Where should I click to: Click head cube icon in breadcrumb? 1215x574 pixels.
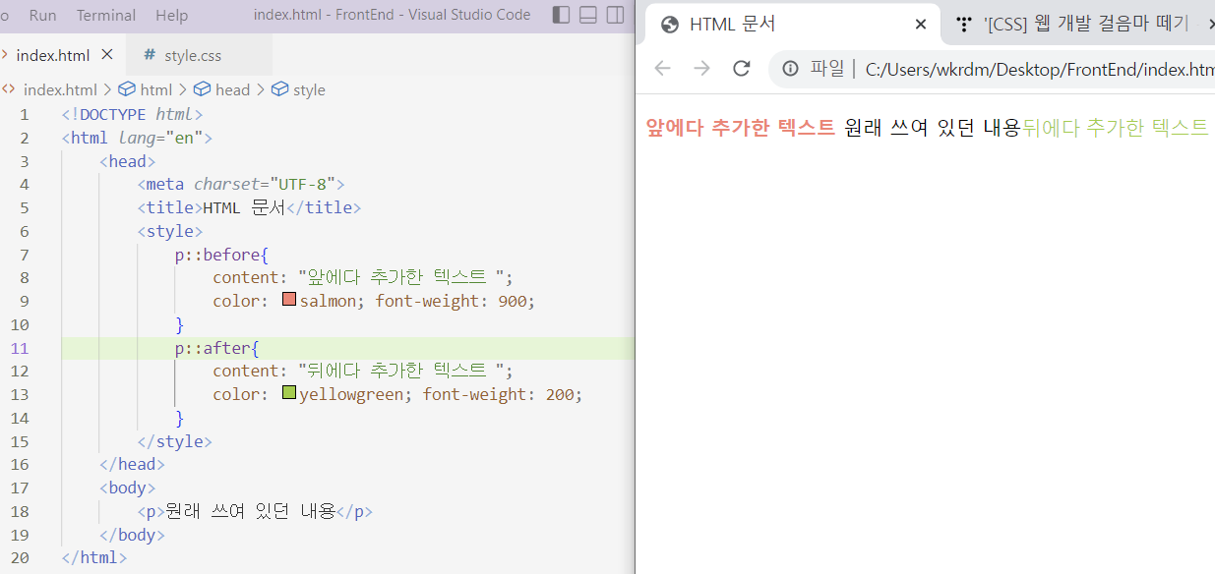pyautogui.click(x=202, y=89)
